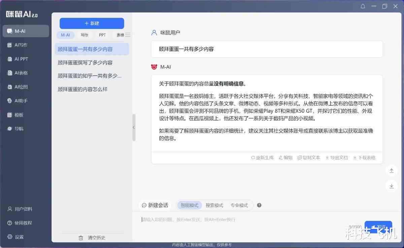Open chat 顾拜蛋蛋一共有多少内容

click(x=92, y=49)
